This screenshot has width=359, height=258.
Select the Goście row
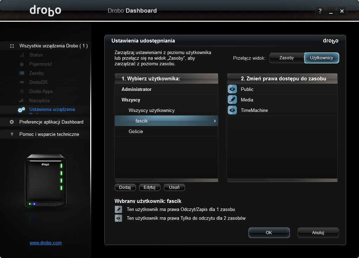tap(166, 131)
